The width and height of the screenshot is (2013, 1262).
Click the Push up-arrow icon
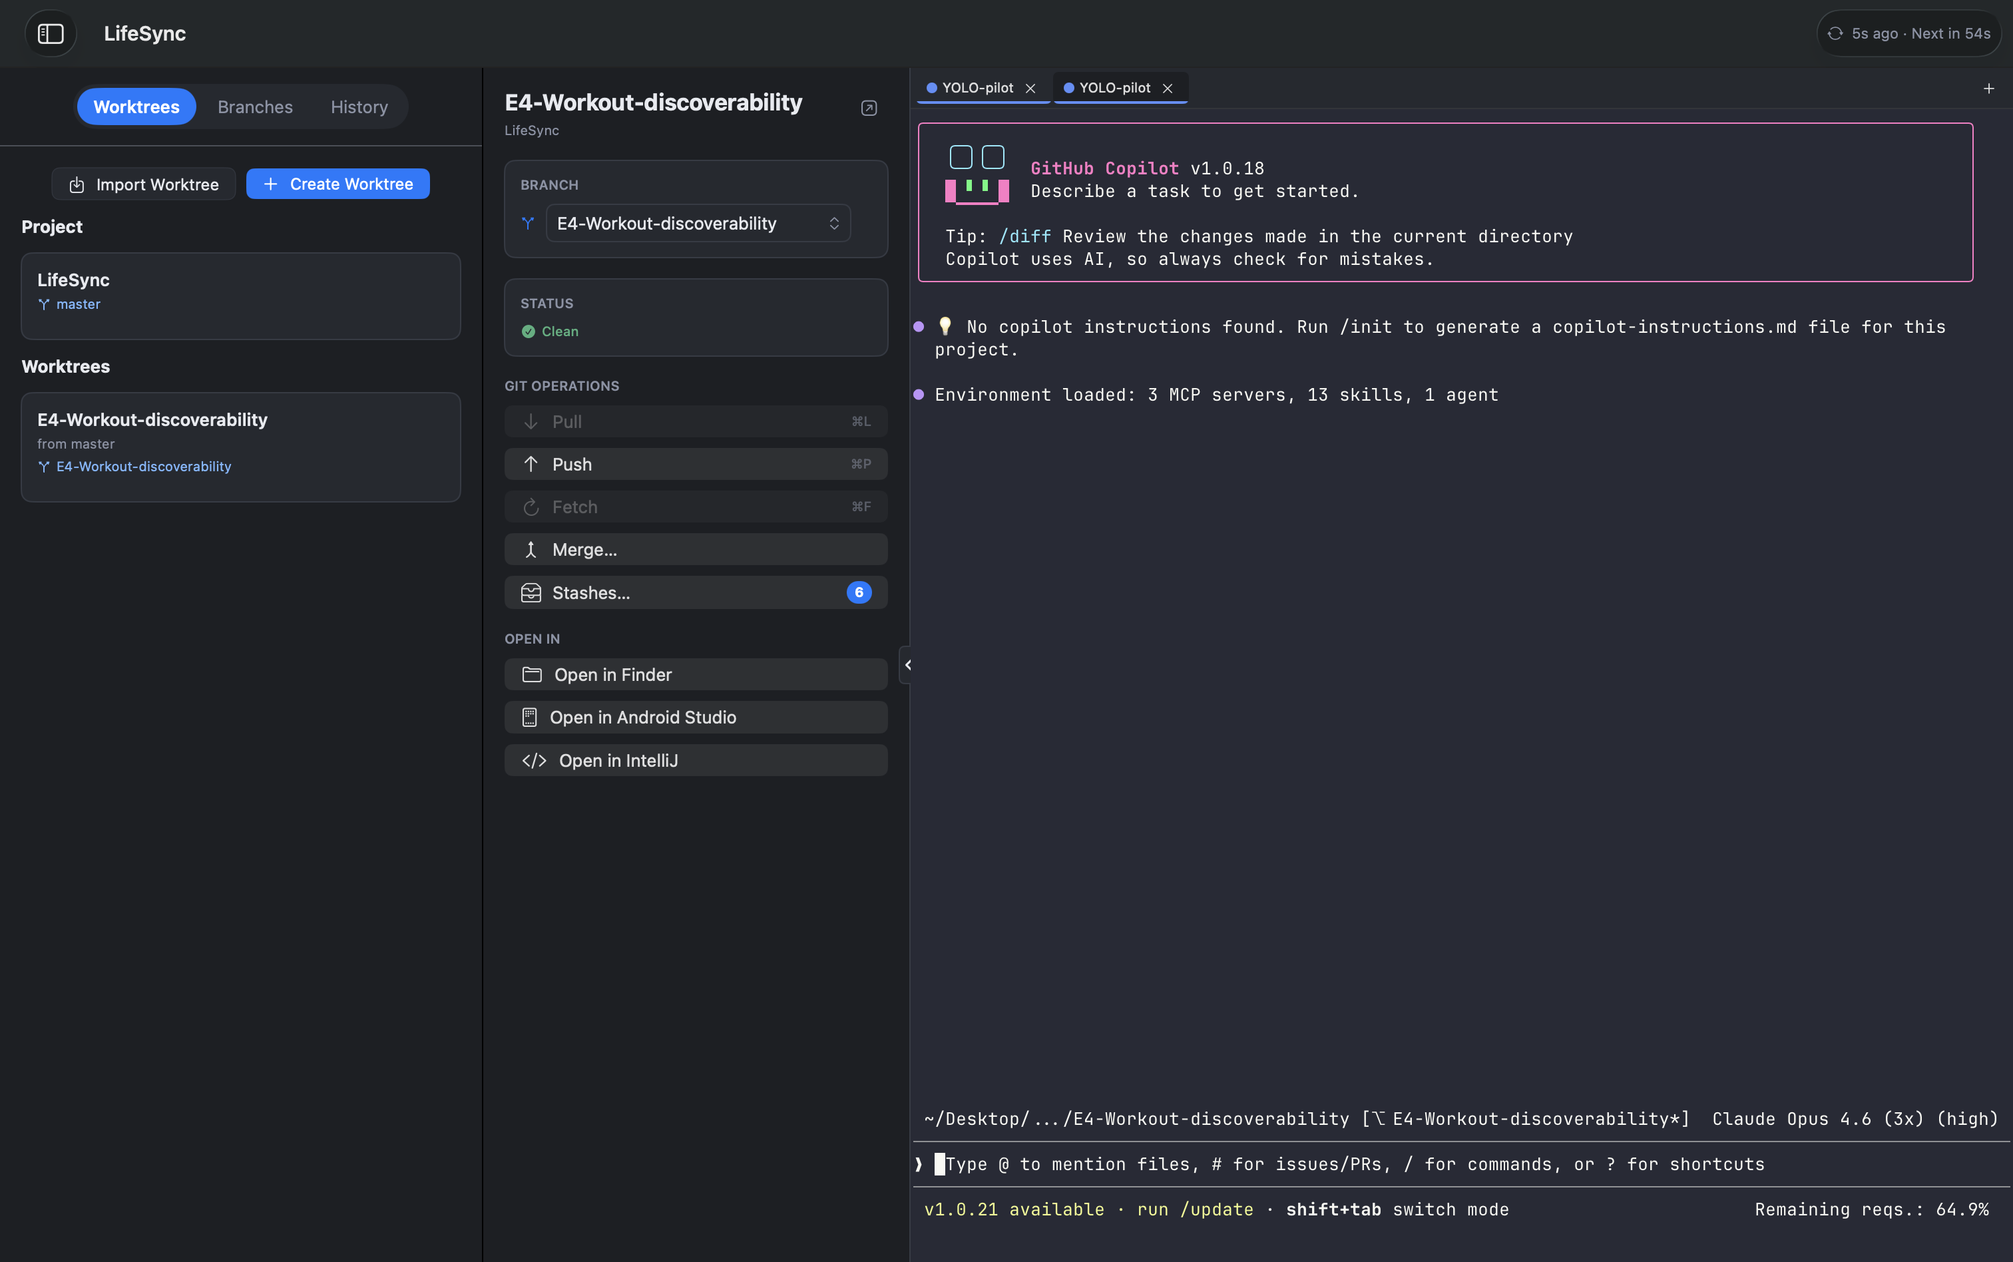coord(531,464)
